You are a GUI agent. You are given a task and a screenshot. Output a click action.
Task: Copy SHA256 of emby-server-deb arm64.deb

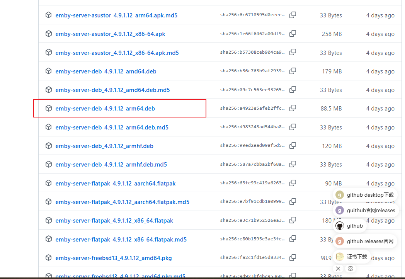[293, 108]
